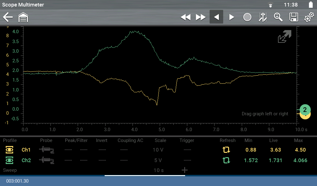Select the channel 2 zero baseline marker

coord(305,110)
